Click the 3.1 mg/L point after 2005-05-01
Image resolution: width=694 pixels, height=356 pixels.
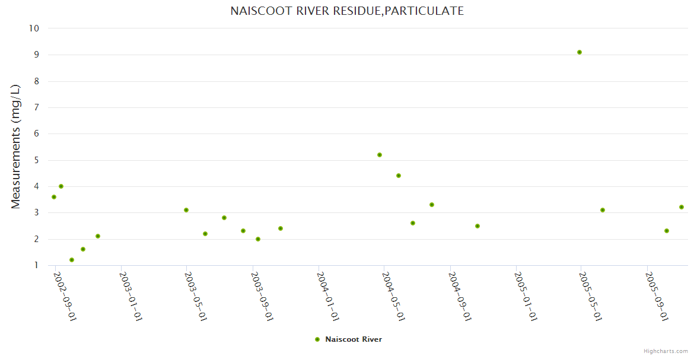[603, 210]
